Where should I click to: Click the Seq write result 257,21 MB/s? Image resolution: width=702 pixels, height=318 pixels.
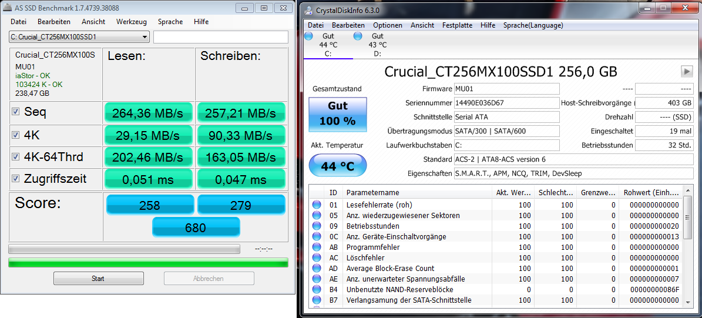[x=241, y=112]
